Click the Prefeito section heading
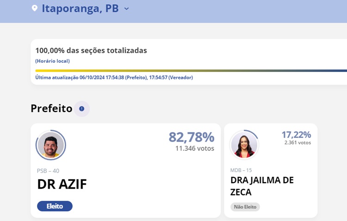 [x=51, y=108]
